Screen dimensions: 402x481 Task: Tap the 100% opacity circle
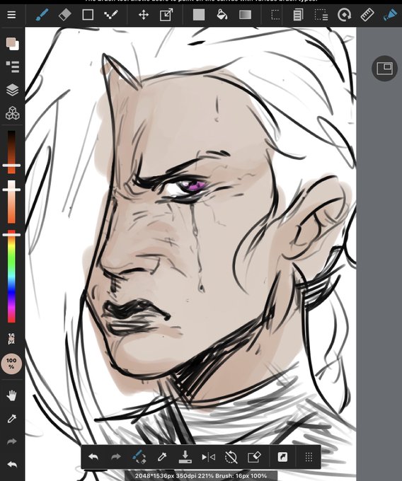tap(11, 364)
